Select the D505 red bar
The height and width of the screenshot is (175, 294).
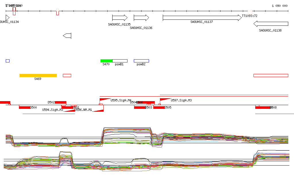pyautogui.click(x=159, y=107)
